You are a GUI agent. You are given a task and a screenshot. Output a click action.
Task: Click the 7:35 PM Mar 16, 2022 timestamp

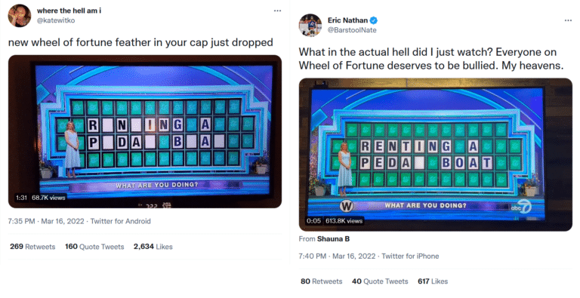tap(46, 221)
